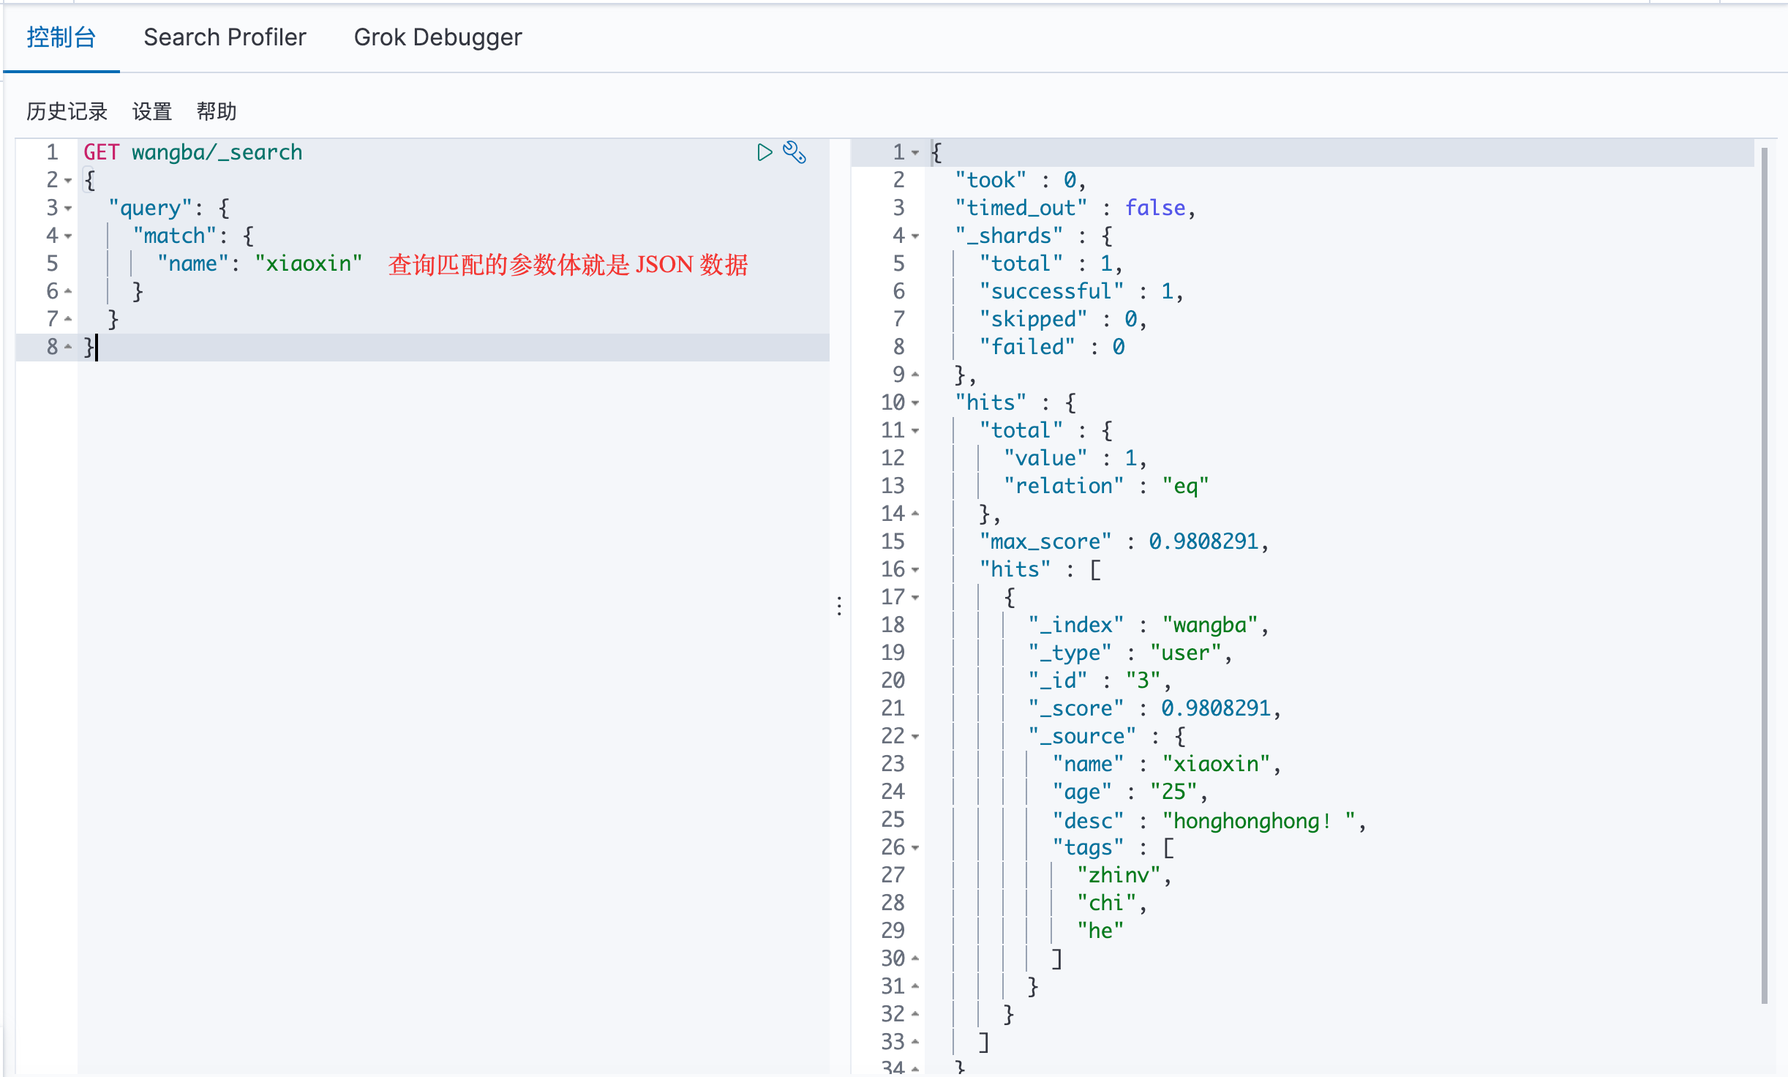Open 历史记录 history
1788x1077 pixels.
coord(67,111)
